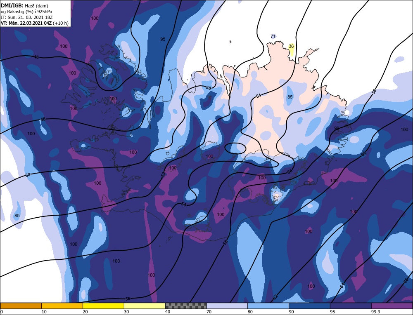Select the dark navy 95–99.9 legend swatch
413x315 pixels.
click(x=351, y=306)
